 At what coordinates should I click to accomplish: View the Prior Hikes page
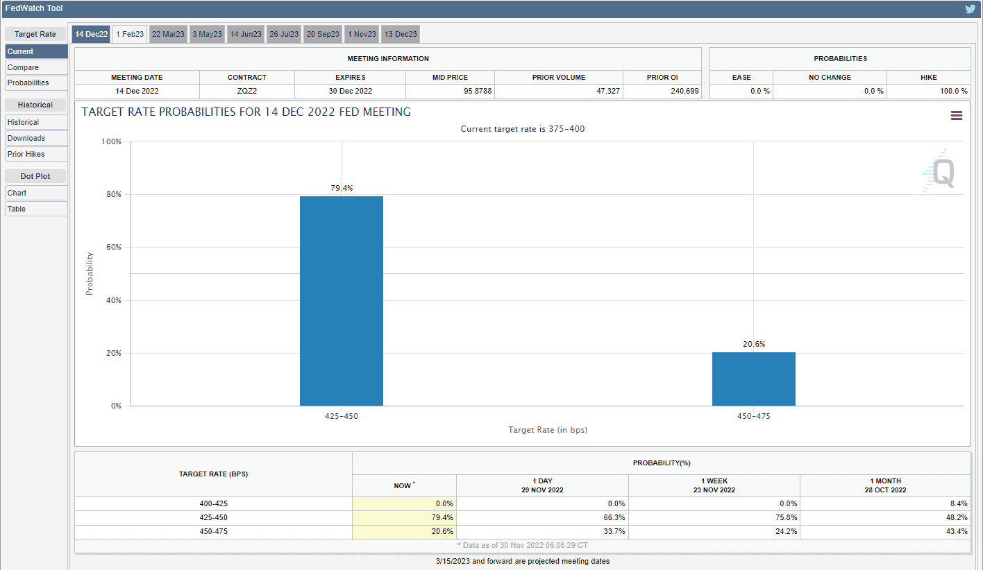click(35, 153)
